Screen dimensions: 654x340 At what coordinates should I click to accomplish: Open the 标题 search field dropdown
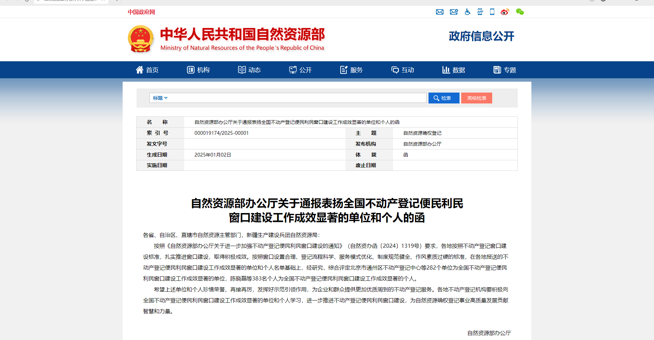pyautogui.click(x=159, y=98)
